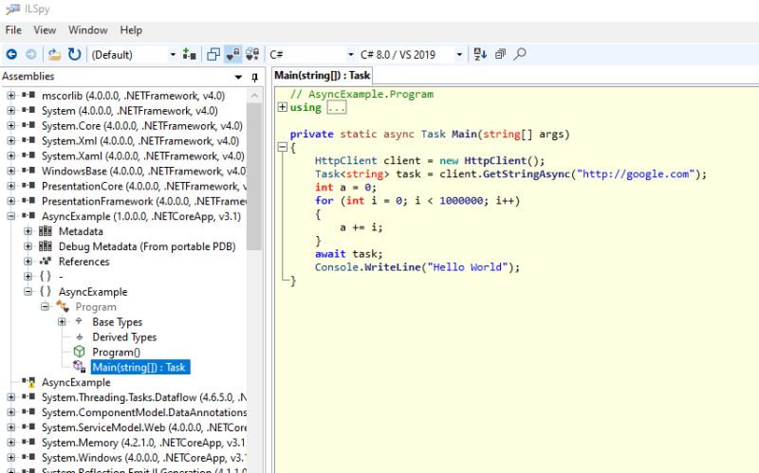759x473 pixels.
Task: Select System.Xml assembly in the tree
Action: (x=140, y=140)
